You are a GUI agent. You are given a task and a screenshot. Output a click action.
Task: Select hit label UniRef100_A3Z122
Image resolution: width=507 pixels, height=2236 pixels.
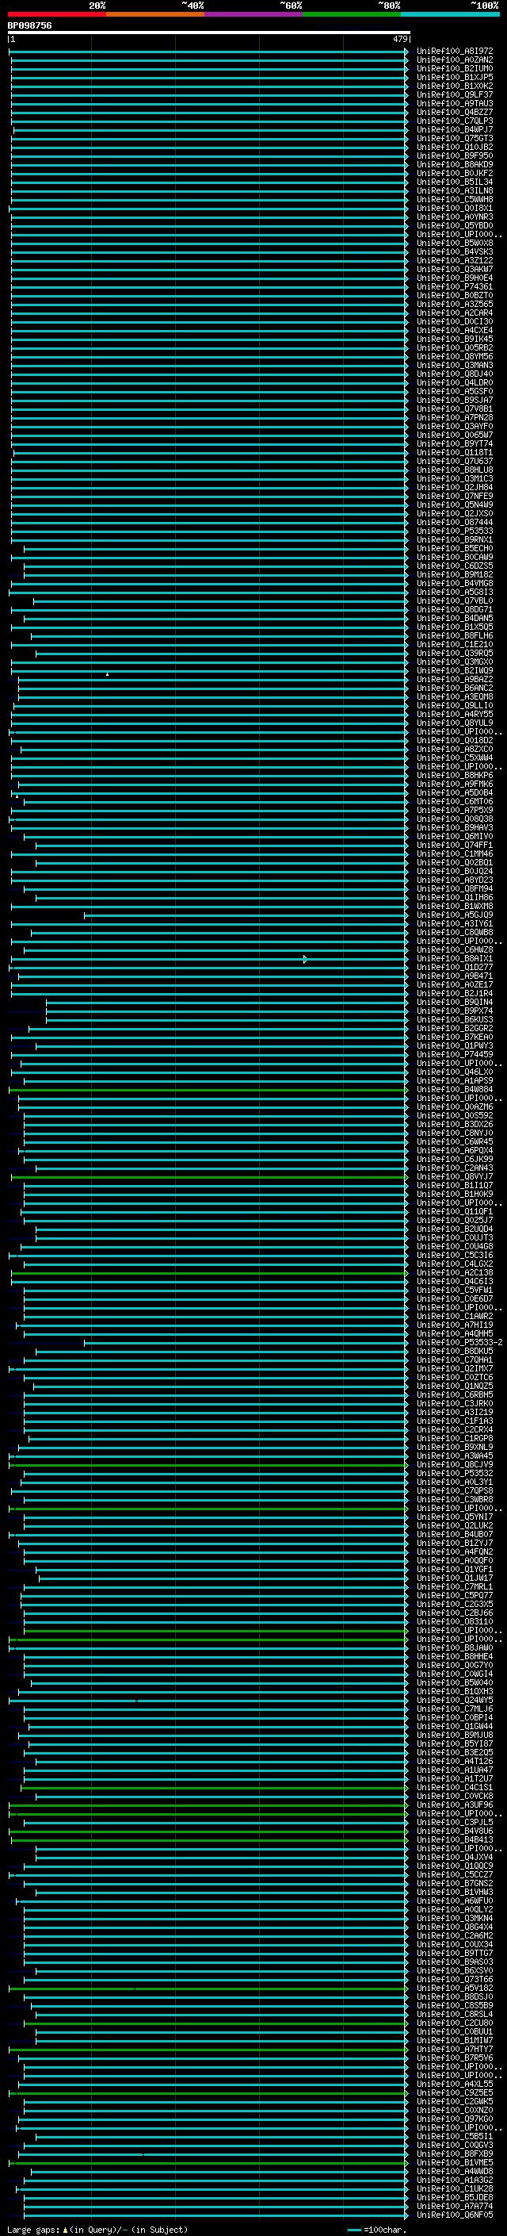455,260
